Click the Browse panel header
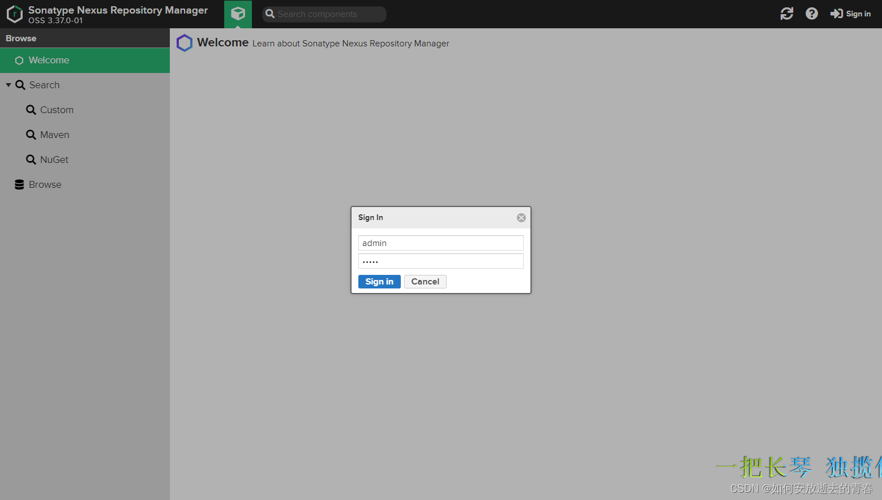Screen dimensions: 882x500 [x=85, y=38]
